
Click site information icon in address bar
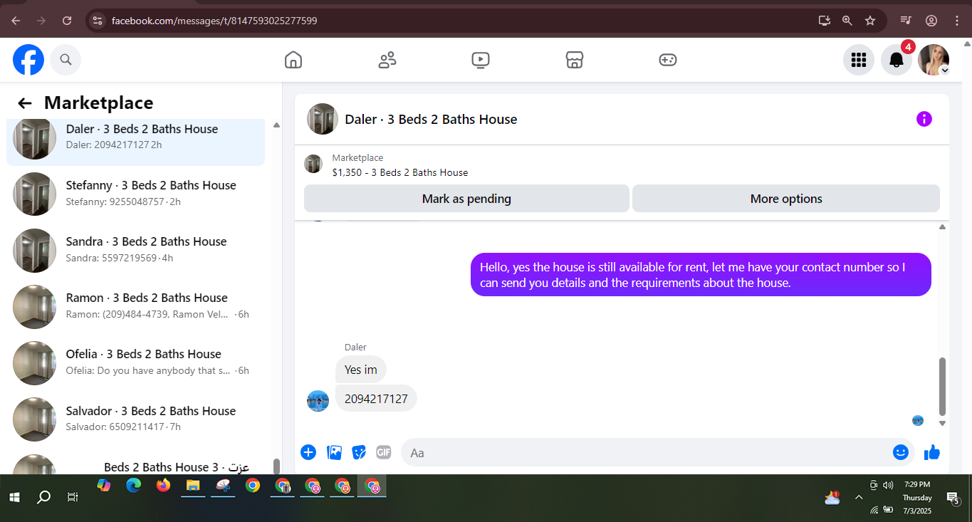[98, 21]
